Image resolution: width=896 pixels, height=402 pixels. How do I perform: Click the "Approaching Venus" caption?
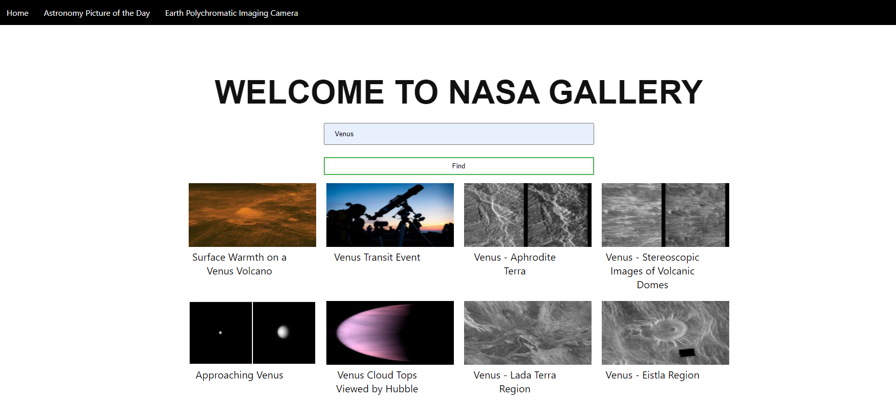click(239, 375)
